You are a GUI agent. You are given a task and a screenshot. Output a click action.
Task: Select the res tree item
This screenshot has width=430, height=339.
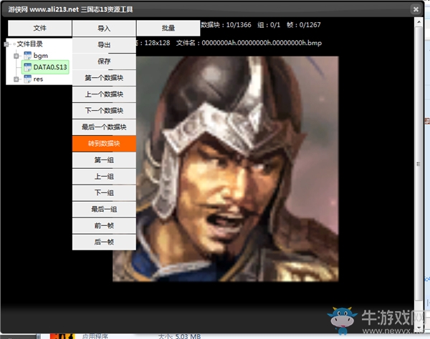[x=38, y=79]
